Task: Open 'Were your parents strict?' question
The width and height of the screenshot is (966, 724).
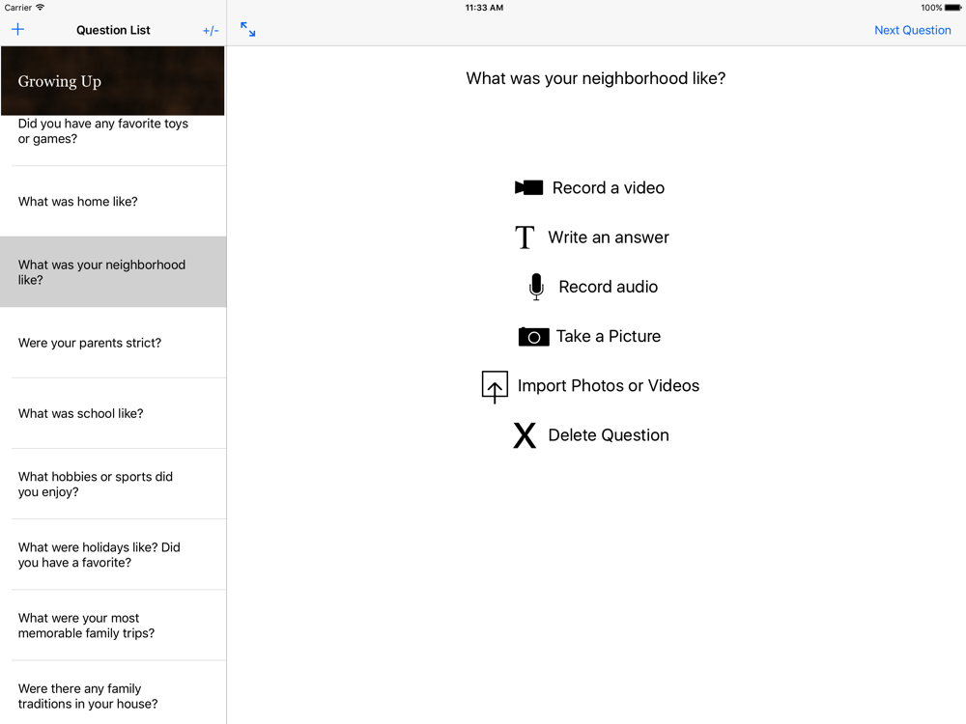Action: [113, 343]
